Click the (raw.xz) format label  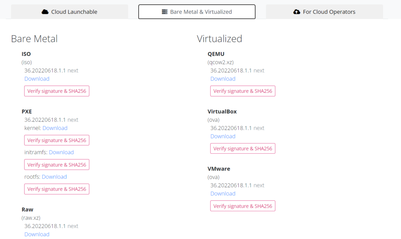[x=31, y=218]
